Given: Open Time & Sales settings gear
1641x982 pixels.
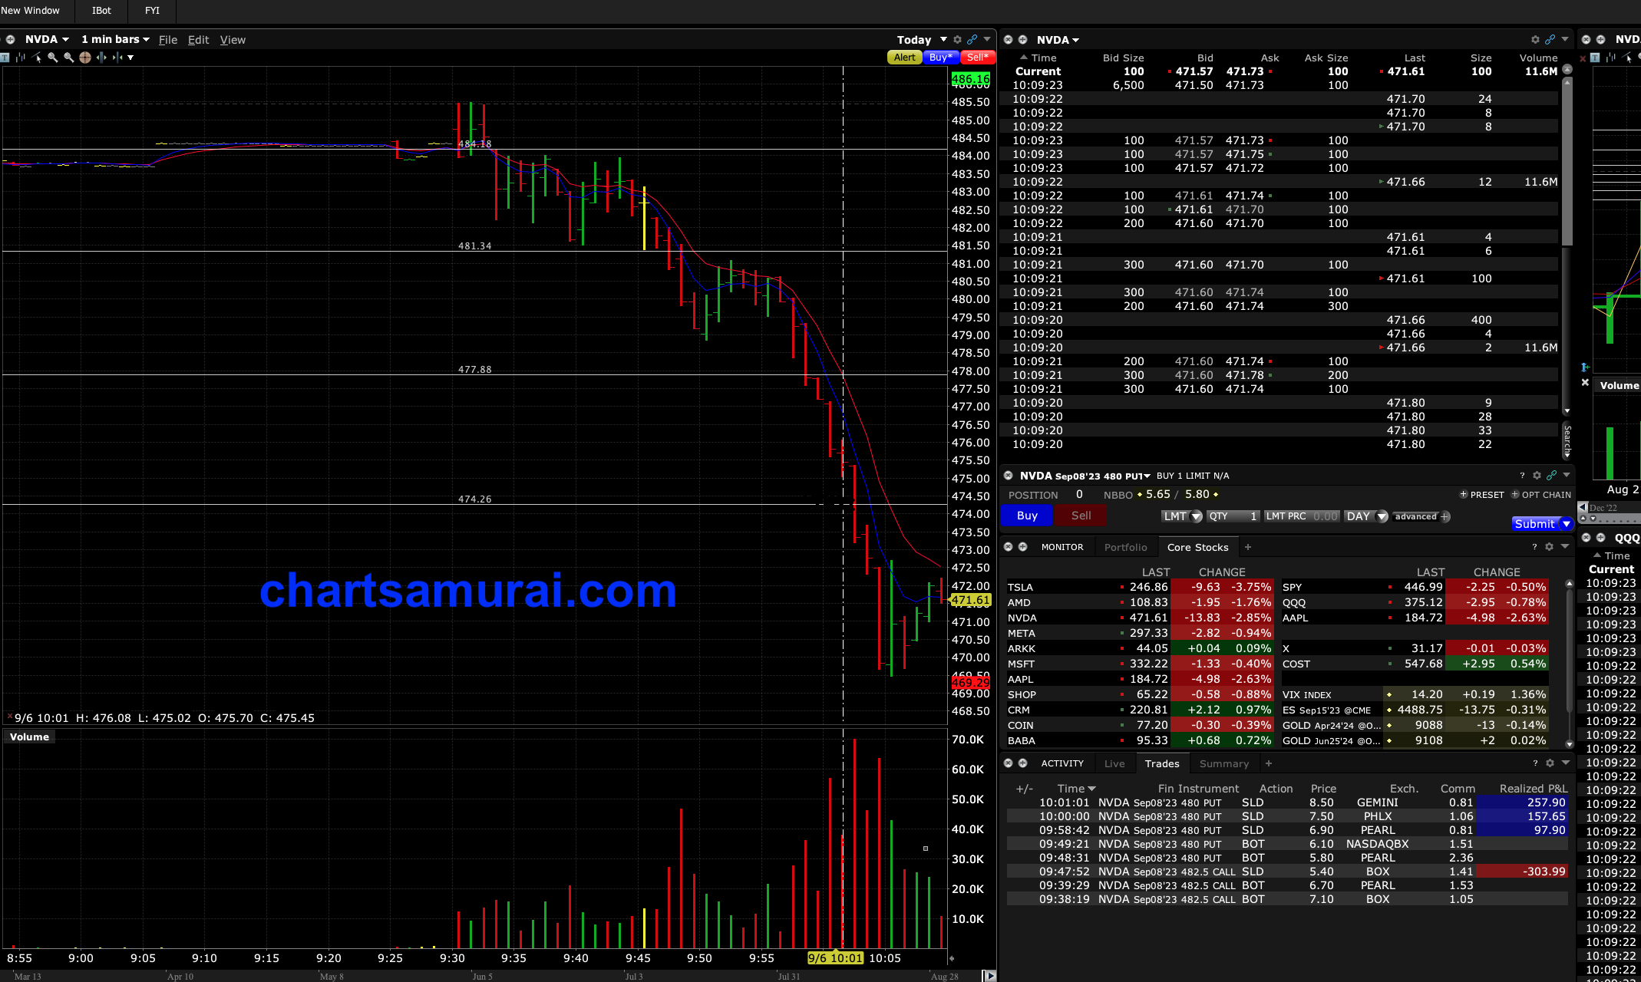Looking at the screenshot, I should [1536, 40].
